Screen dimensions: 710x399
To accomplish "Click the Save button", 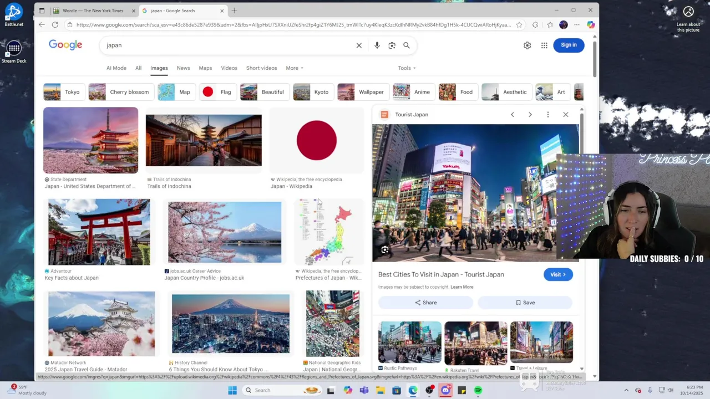I will [x=525, y=303].
